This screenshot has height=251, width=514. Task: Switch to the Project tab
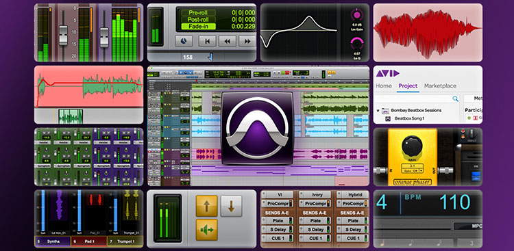pyautogui.click(x=408, y=85)
